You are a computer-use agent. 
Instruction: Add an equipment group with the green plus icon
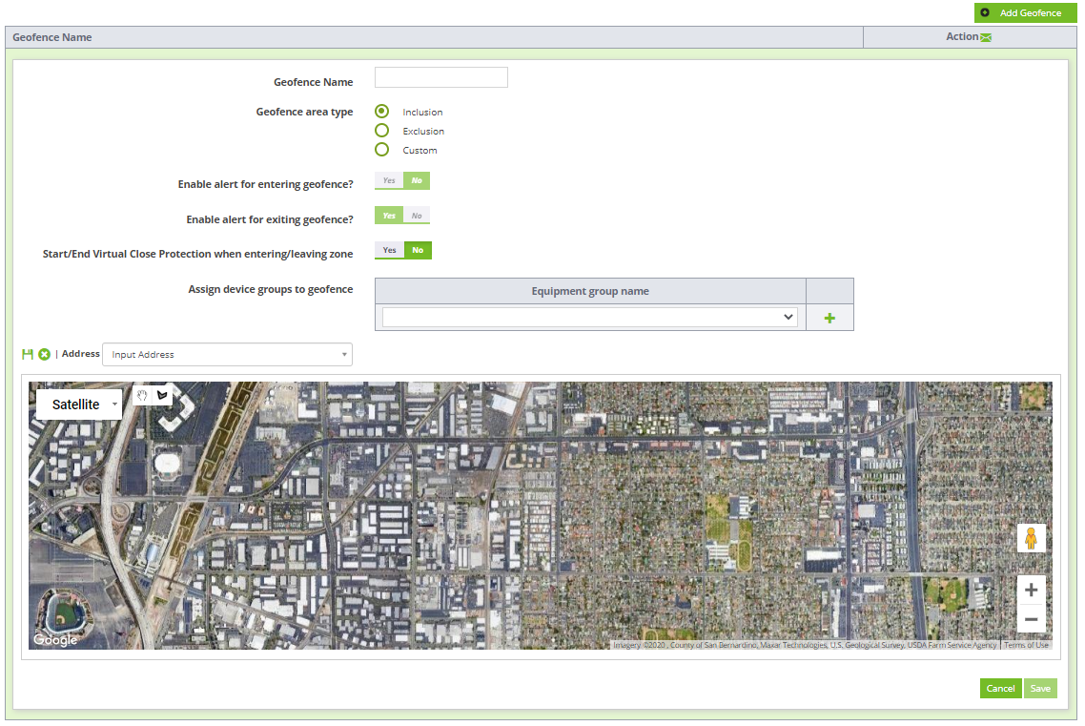829,317
